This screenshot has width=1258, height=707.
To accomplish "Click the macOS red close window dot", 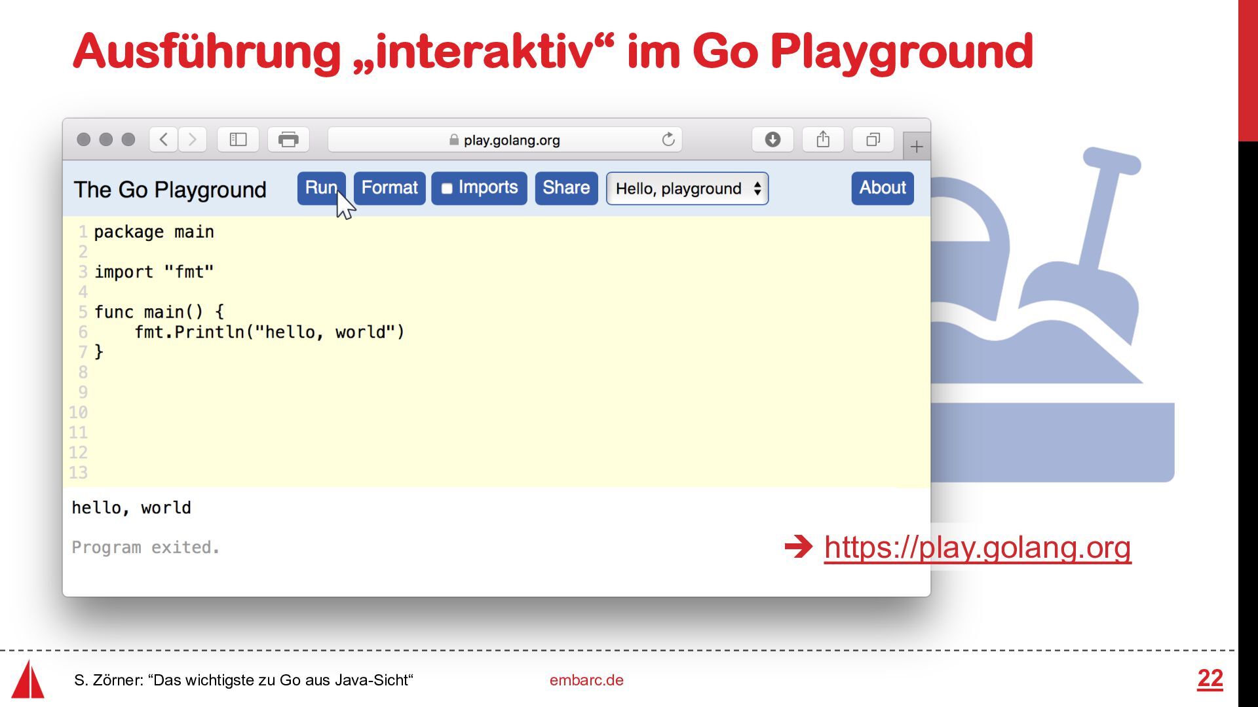I will pyautogui.click(x=84, y=139).
